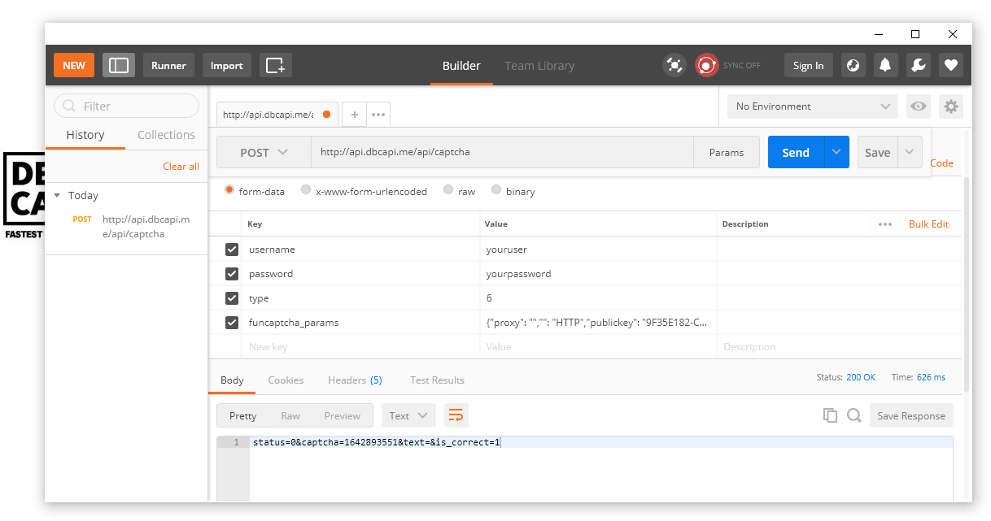991x521 pixels.
Task: Open notifications bell icon
Action: pyautogui.click(x=885, y=66)
